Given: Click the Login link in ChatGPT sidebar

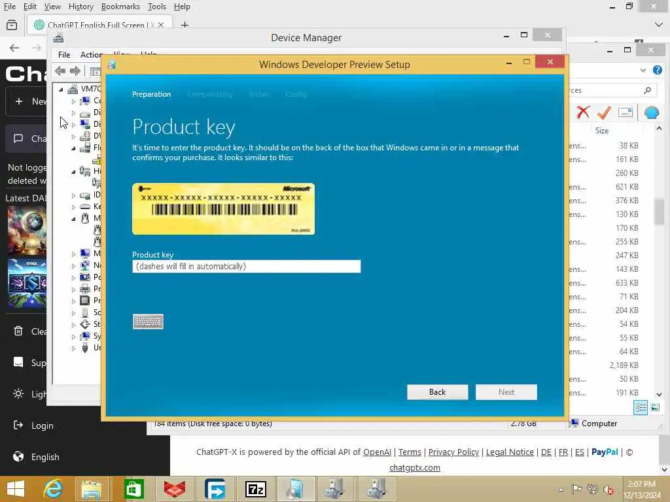Looking at the screenshot, I should click(x=43, y=426).
